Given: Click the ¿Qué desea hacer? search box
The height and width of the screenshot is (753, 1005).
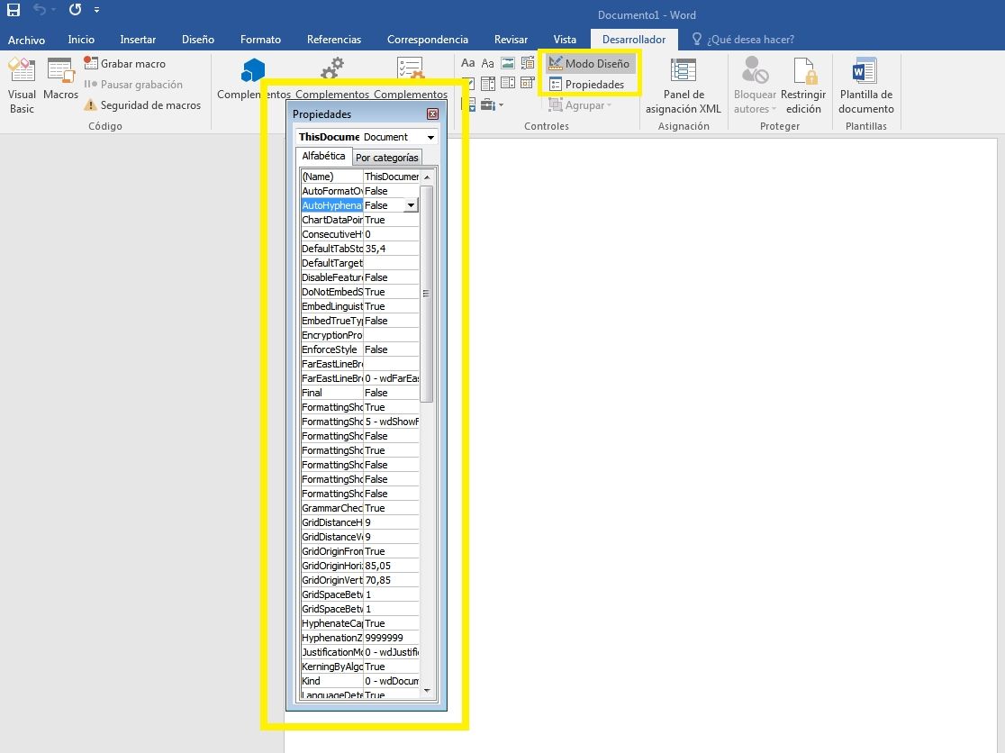Looking at the screenshot, I should tap(749, 40).
